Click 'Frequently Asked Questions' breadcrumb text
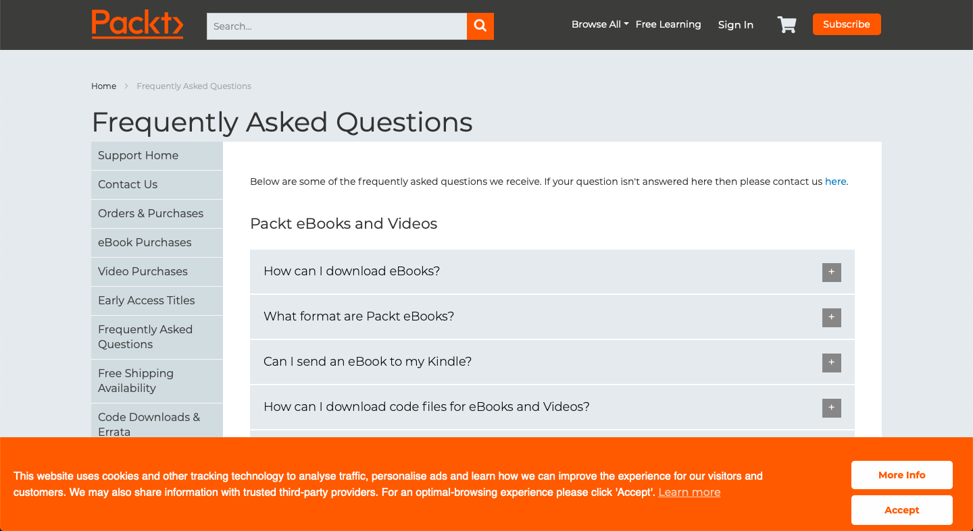Image resolution: width=973 pixels, height=531 pixels. tap(194, 86)
